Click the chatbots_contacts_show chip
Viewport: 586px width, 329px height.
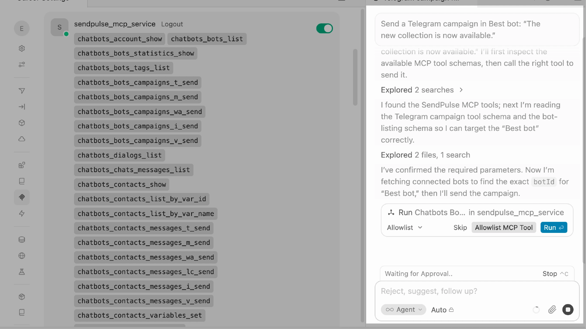122,185
